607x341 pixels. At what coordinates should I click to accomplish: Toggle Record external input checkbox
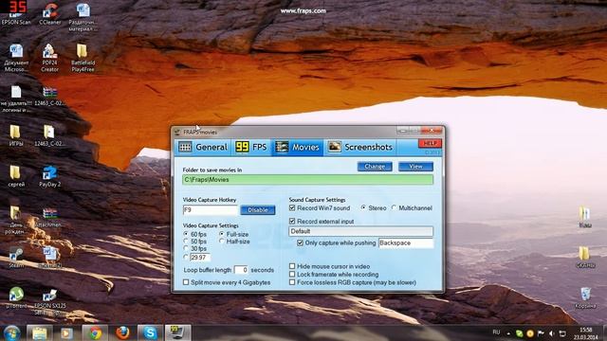tap(292, 221)
